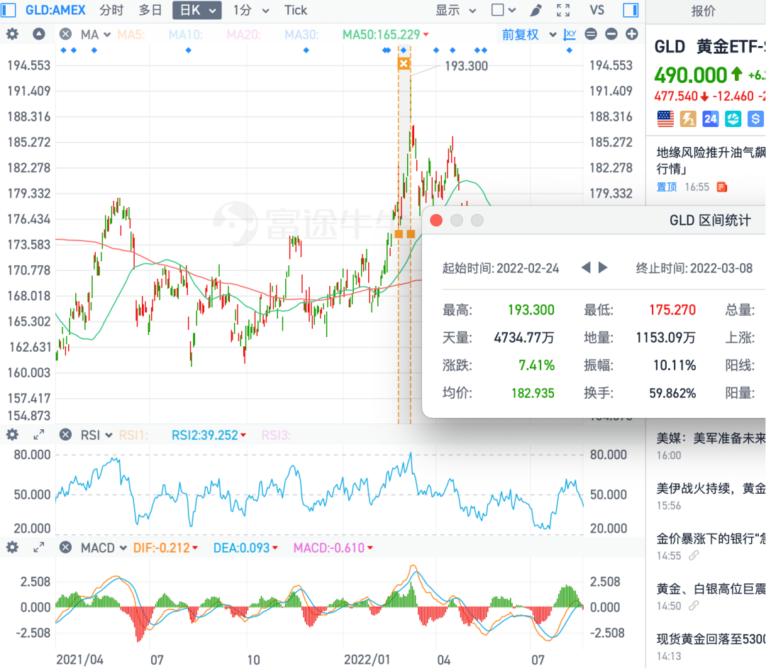Screen dimensions: 766x669
Task: Click the 置顶 pin link on news
Action: (x=667, y=187)
